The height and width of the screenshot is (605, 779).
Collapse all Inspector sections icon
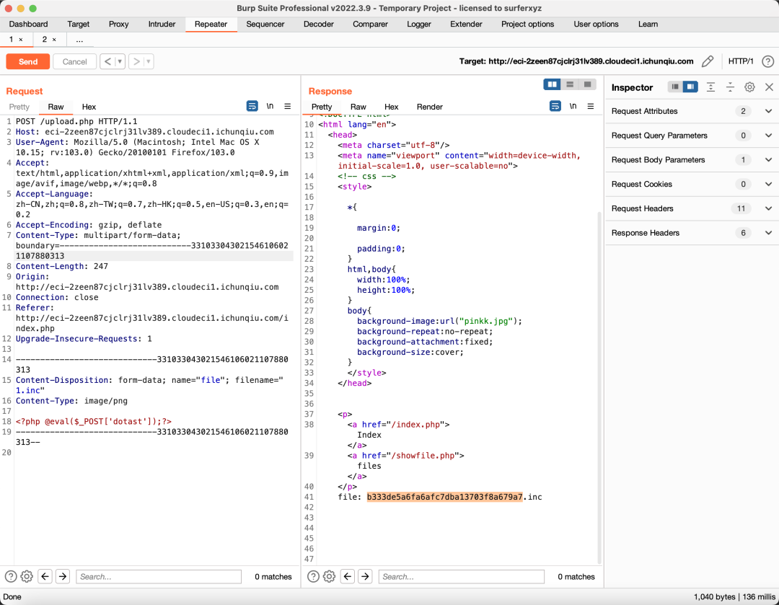point(730,87)
